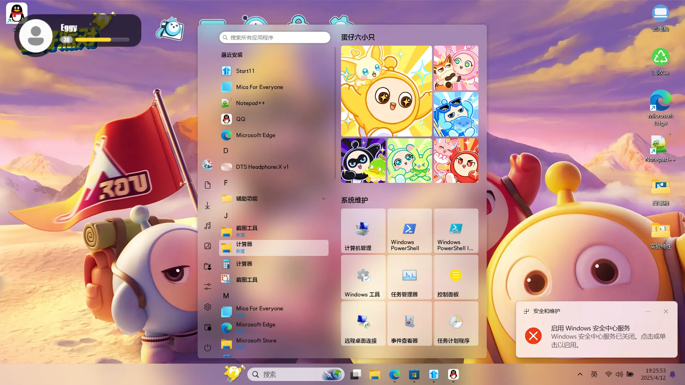This screenshot has width=685, height=385.
Task: Open Task Manager tile (任务管理器)
Action: 410,277
